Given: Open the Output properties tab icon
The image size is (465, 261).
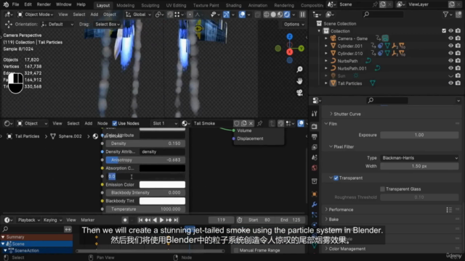Looking at the screenshot, I should tap(315, 137).
